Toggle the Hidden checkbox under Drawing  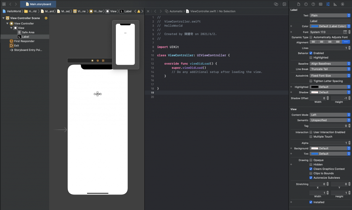pyautogui.click(x=311, y=165)
